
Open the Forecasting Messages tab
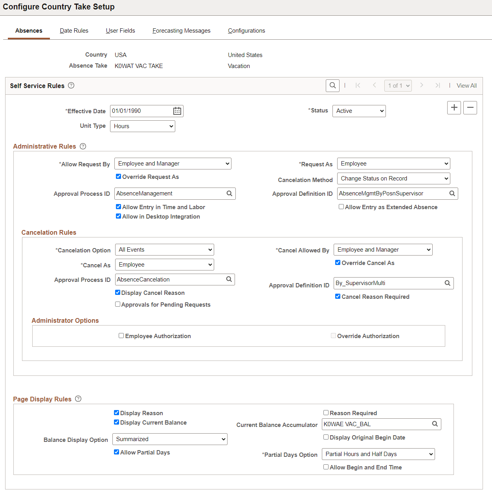[181, 30]
